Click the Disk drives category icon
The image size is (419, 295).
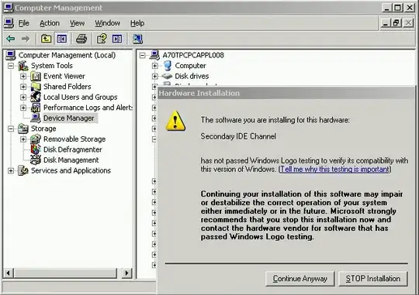pyautogui.click(x=167, y=77)
